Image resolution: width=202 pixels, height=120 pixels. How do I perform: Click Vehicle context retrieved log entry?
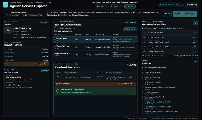coord(152,72)
